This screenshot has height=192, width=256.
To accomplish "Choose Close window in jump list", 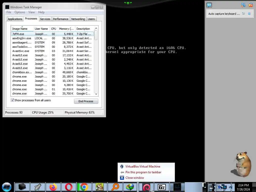I will point(146,178).
